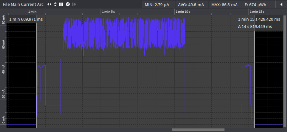
Task: Click the blue trace color bar
Action: point(276,4)
